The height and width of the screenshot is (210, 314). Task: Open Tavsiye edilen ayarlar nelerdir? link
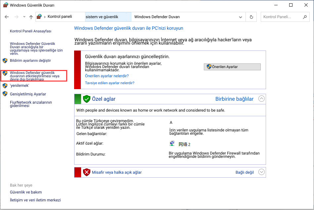(110, 83)
